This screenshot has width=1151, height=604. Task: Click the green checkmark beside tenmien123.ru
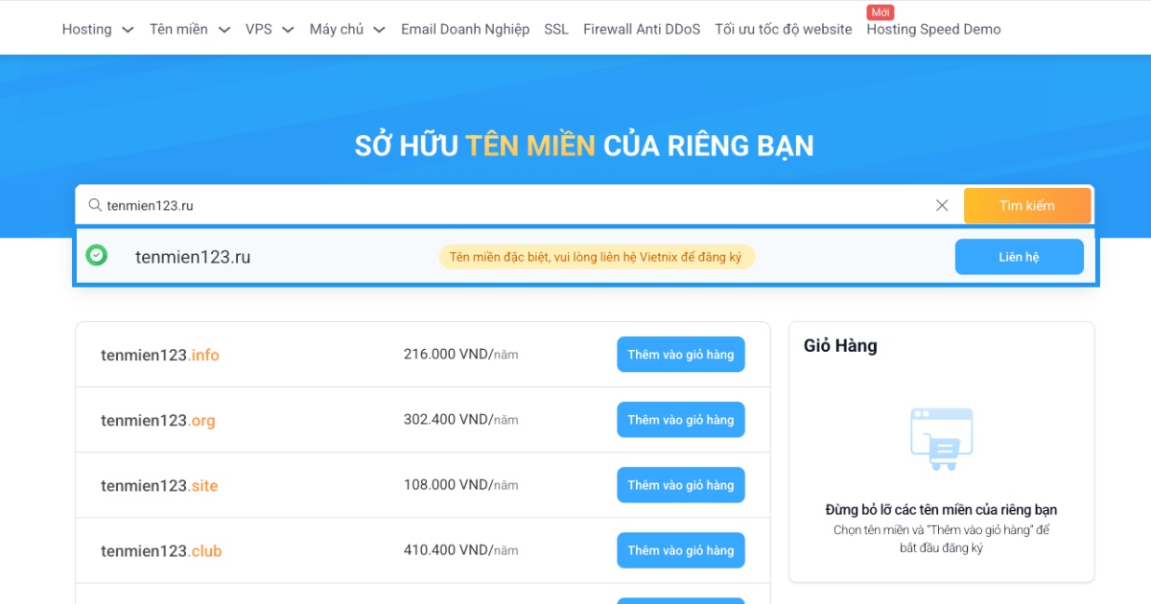[98, 256]
